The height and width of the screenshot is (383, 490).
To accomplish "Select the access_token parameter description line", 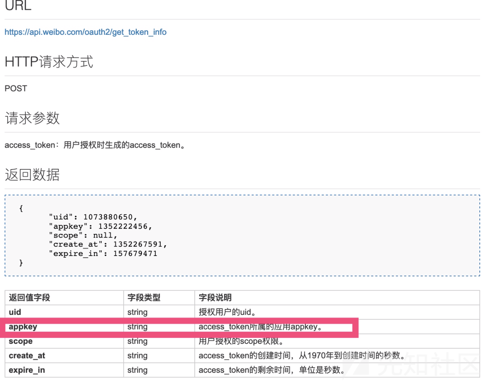I will pyautogui.click(x=95, y=145).
